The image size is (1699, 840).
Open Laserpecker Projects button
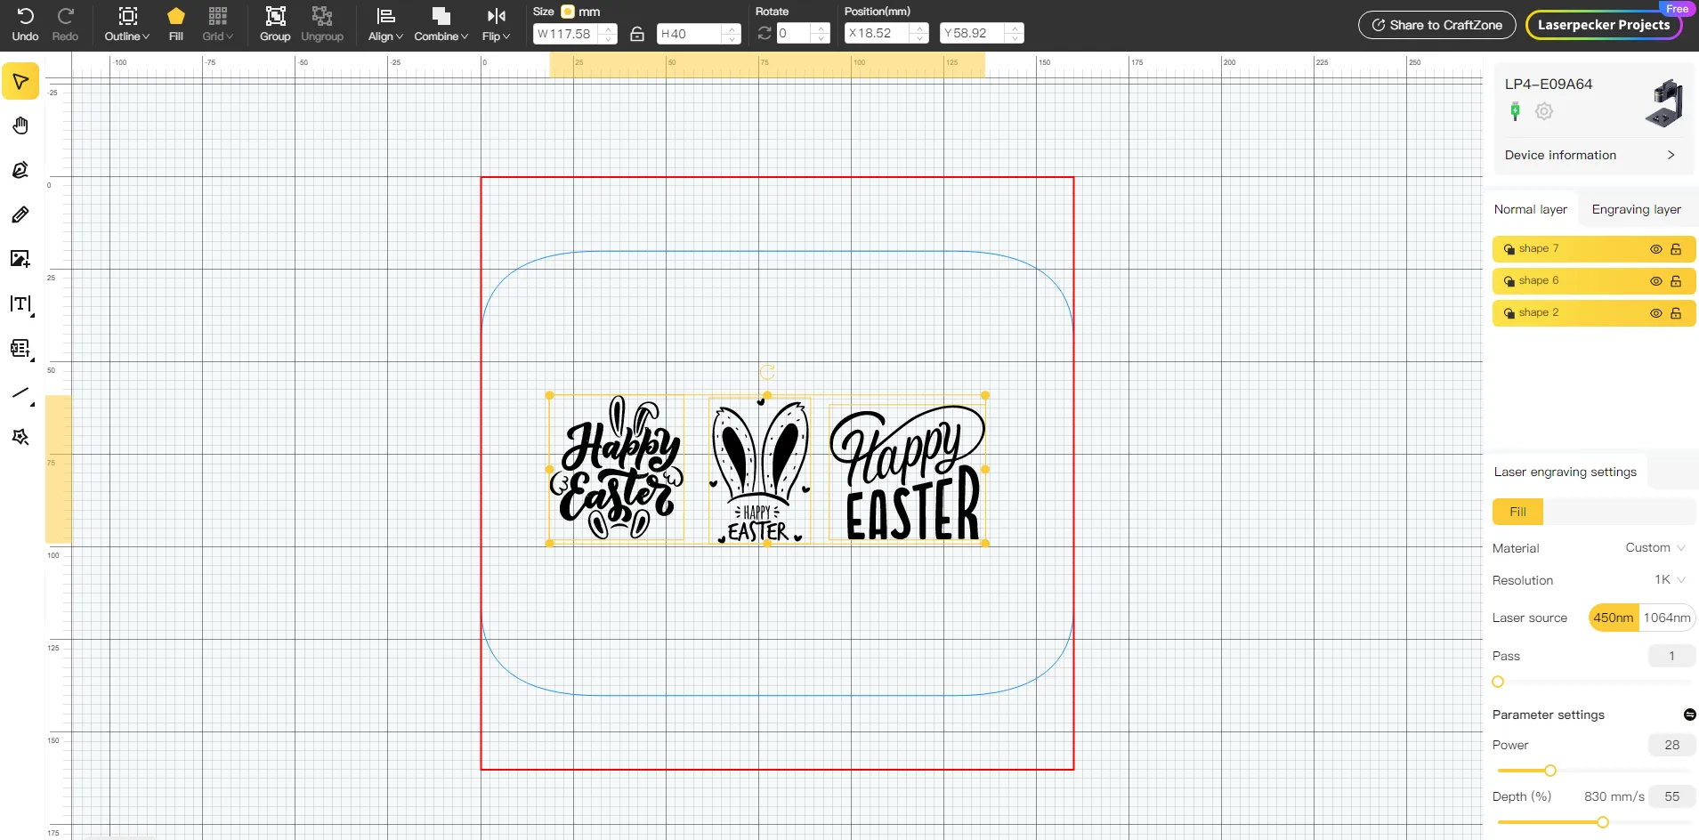[x=1604, y=25]
